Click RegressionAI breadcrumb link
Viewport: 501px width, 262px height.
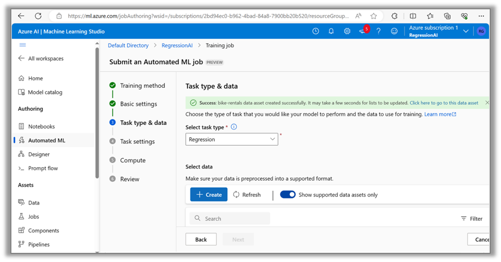pos(177,45)
